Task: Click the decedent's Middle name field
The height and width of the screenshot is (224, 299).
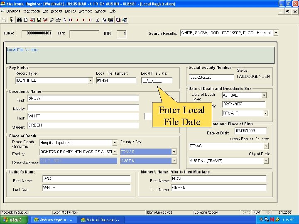Action: pos(83,107)
